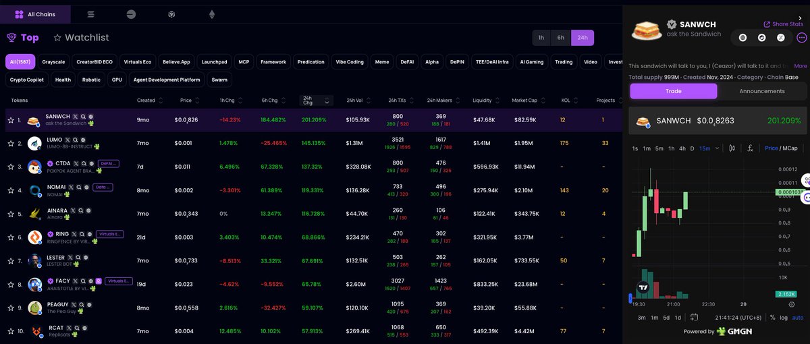Toggle log scale on chart

[783, 317]
